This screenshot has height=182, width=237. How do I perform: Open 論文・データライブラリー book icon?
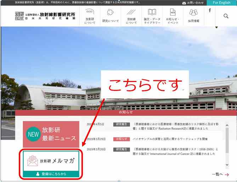[152, 13]
